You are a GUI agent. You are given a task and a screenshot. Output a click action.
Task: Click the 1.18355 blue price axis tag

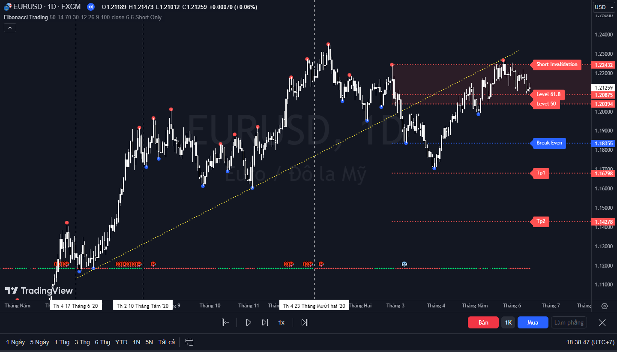[x=603, y=144]
